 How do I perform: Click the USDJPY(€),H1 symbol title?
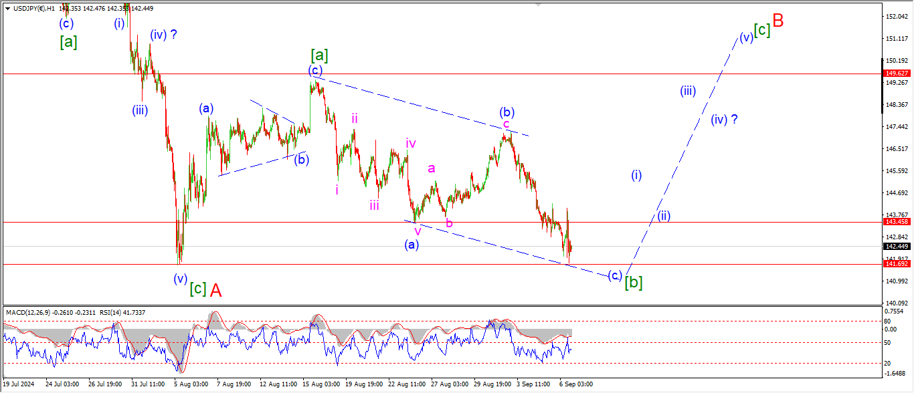point(35,8)
